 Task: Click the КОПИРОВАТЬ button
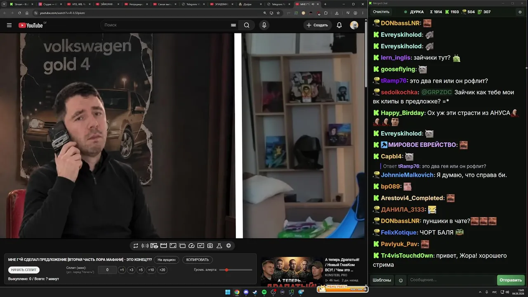[198, 260]
